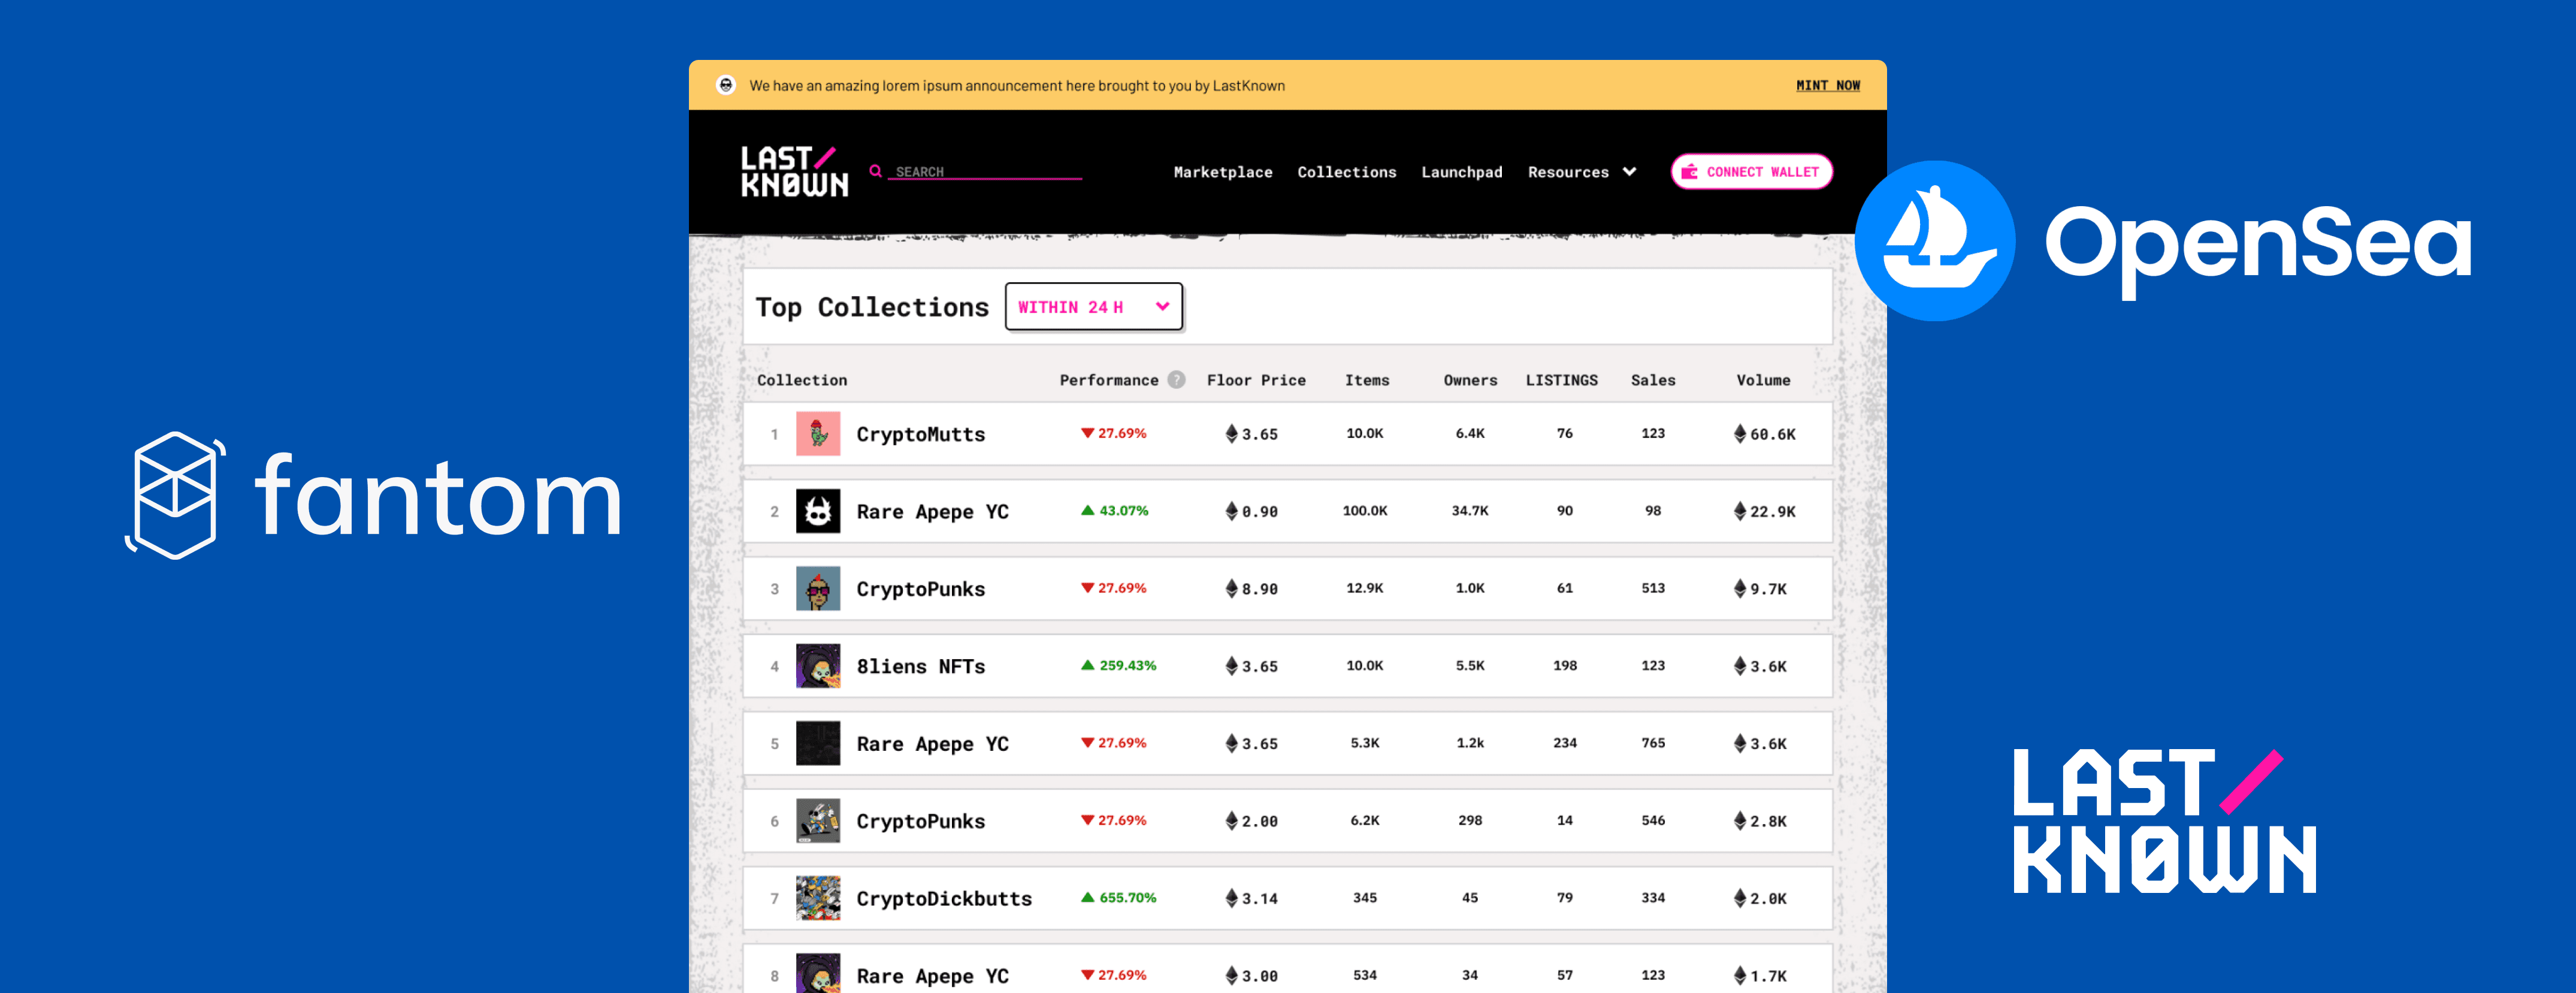2576x993 pixels.
Task: Open the Marketplace nav item
Action: 1222,172
